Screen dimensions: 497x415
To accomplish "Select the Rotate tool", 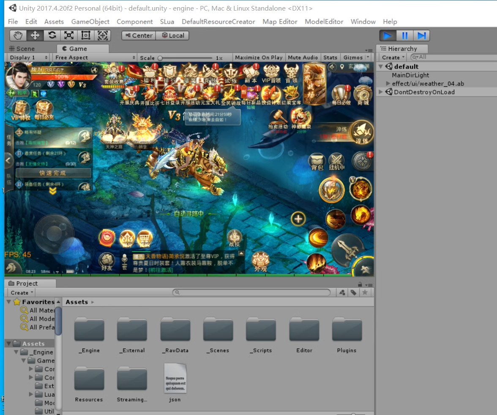I will pyautogui.click(x=52, y=36).
